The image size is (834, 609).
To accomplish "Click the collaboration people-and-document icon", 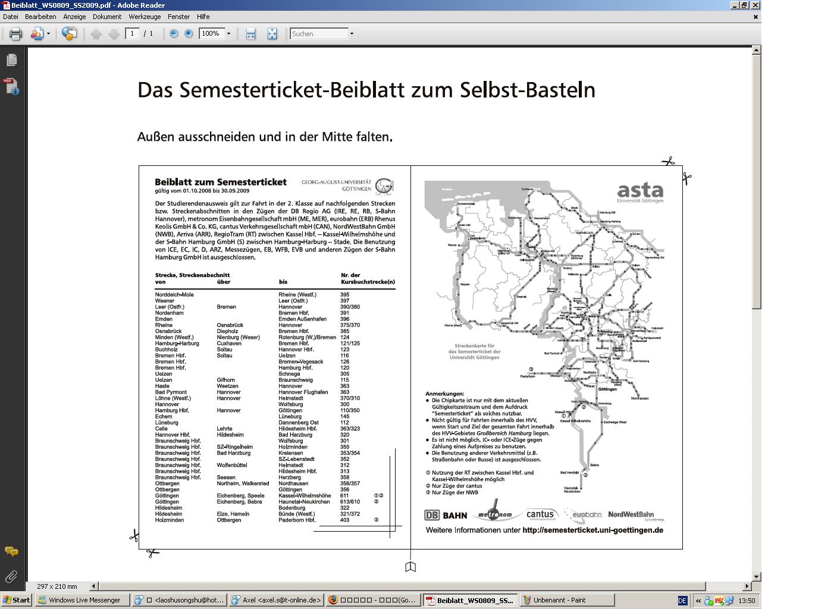I will coord(37,34).
